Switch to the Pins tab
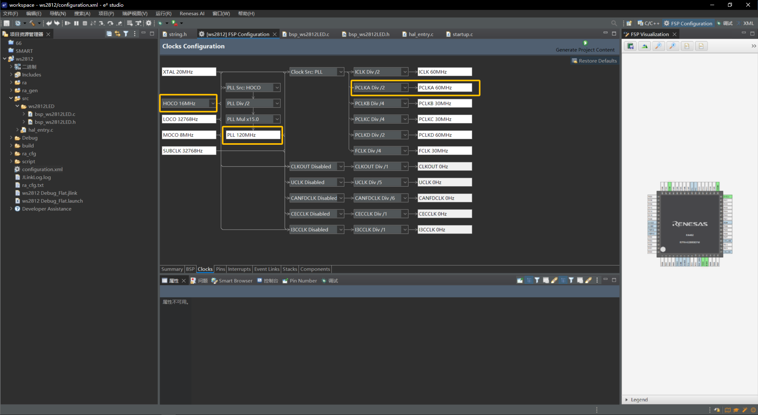The height and width of the screenshot is (415, 758). click(220, 269)
